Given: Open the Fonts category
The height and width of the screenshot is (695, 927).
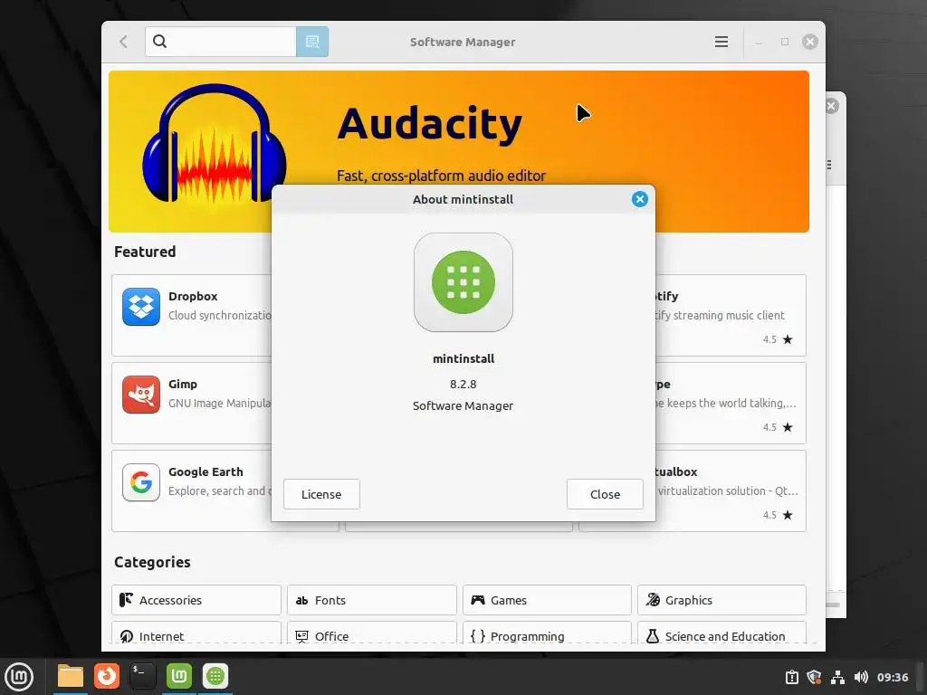Looking at the screenshot, I should pos(372,600).
